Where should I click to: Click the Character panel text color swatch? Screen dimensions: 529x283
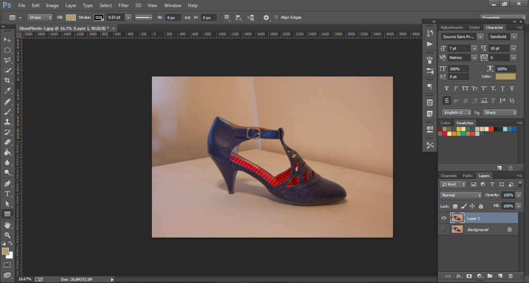505,77
